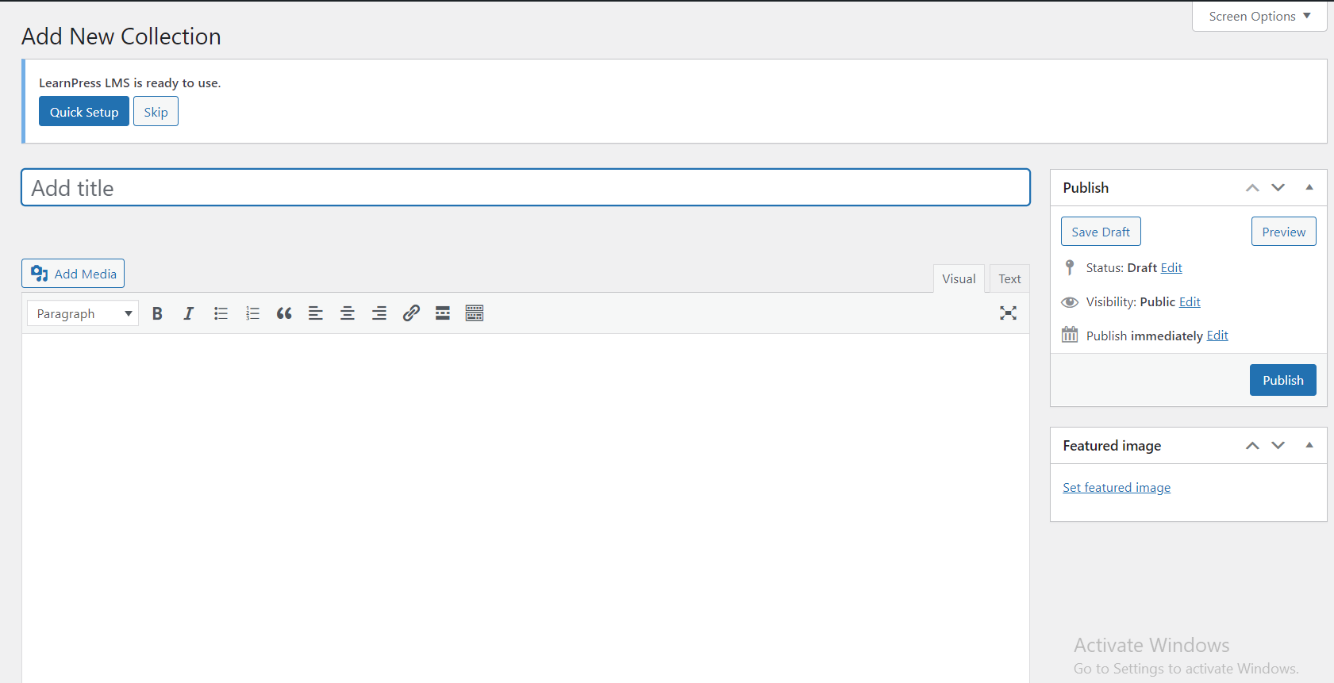Image resolution: width=1334 pixels, height=683 pixels.
Task: Toggle the Publish panel collapse triangle
Action: point(1309,187)
